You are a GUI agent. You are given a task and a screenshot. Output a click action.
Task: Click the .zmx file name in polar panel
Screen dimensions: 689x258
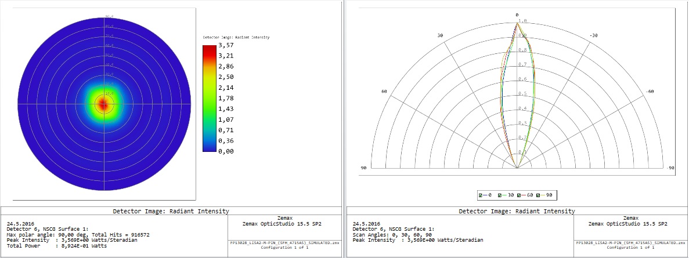coord(630,243)
